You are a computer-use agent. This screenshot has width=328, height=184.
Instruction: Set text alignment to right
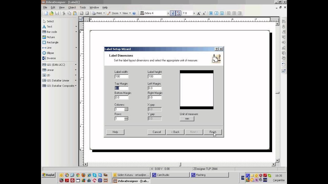coord(240,13)
